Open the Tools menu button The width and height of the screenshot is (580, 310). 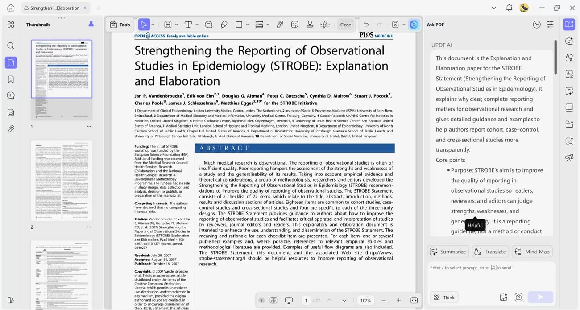tap(120, 25)
